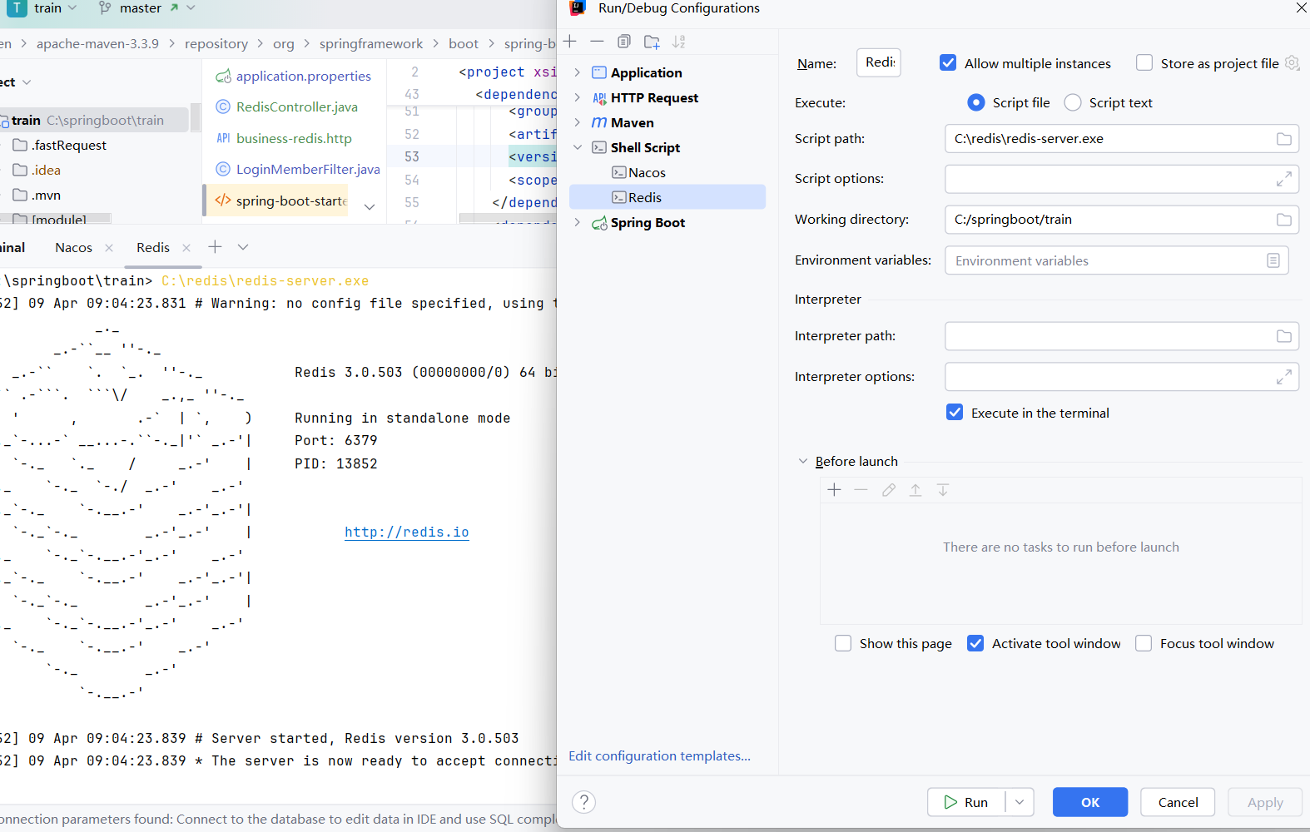Enable Store as project file checkbox
Image resolution: width=1310 pixels, height=832 pixels.
pos(1144,63)
